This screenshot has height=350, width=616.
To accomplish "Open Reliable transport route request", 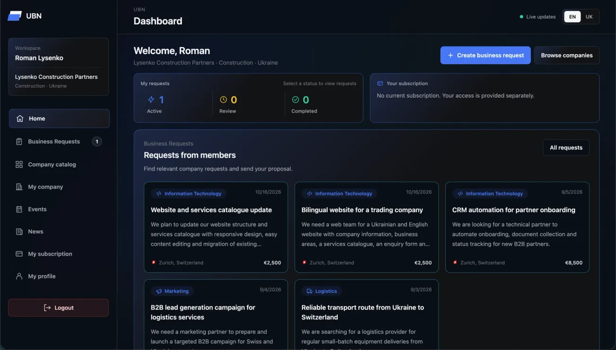I will click(x=367, y=315).
